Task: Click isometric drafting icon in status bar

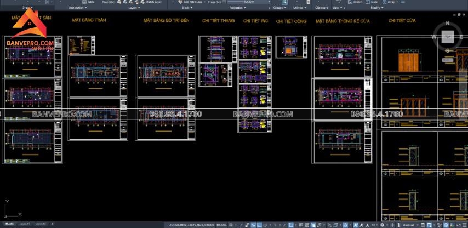Action: (275, 225)
